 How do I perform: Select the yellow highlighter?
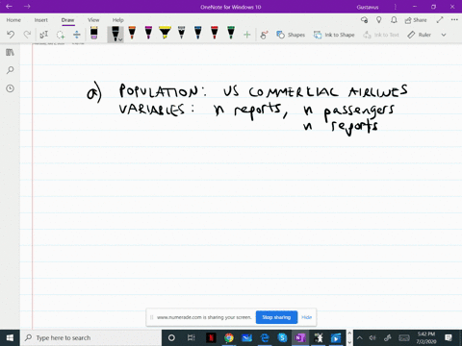[165, 33]
